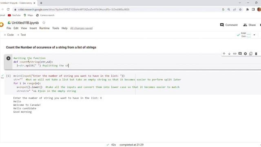Share this page from address bar
The width and height of the screenshot is (261, 147).
click(234, 9)
